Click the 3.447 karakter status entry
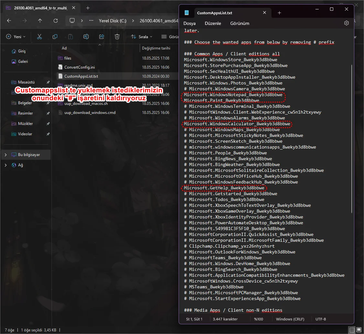 [225, 319]
